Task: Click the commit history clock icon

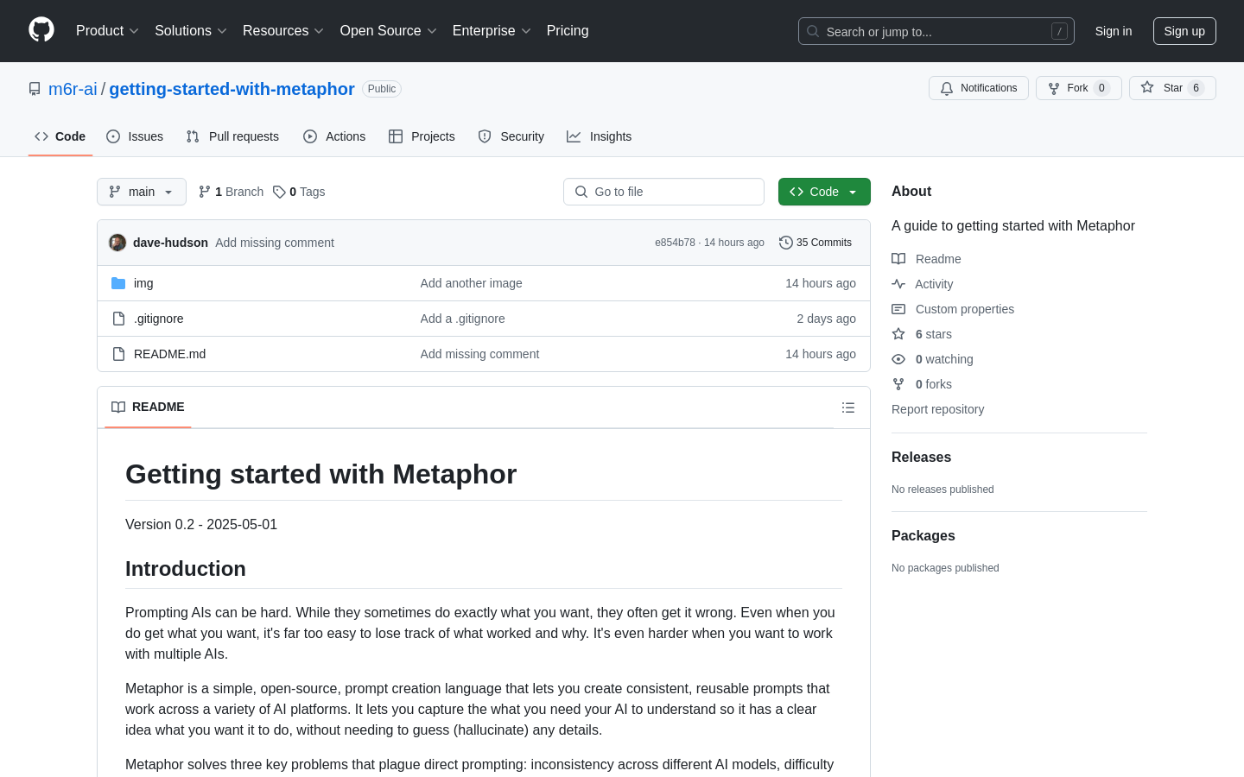Action: pyautogui.click(x=786, y=243)
